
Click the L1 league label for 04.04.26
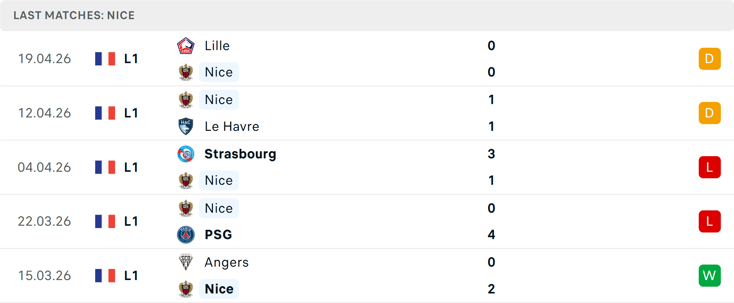tap(131, 167)
